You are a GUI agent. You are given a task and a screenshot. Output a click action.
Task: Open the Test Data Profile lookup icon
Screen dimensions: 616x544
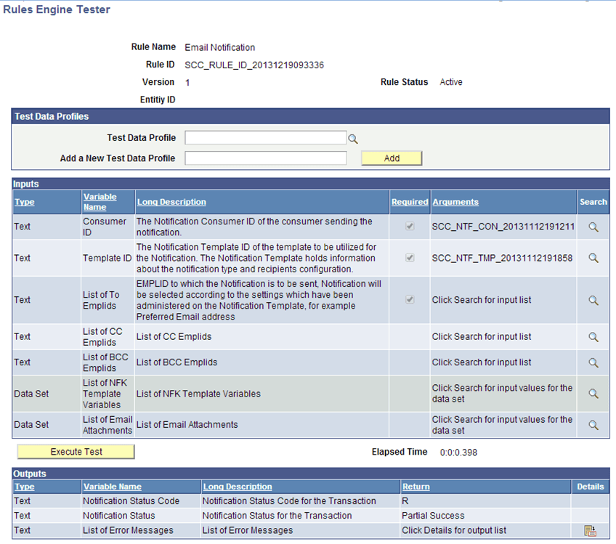coord(353,138)
